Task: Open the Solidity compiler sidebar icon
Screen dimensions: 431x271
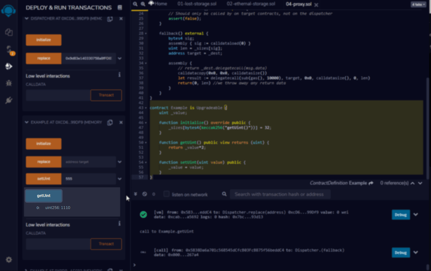Action: (x=10, y=50)
